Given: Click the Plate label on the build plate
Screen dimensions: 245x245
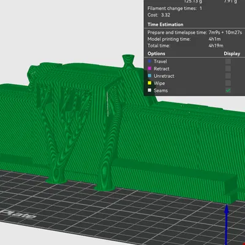Looking at the screenshot, I should click(18, 214).
